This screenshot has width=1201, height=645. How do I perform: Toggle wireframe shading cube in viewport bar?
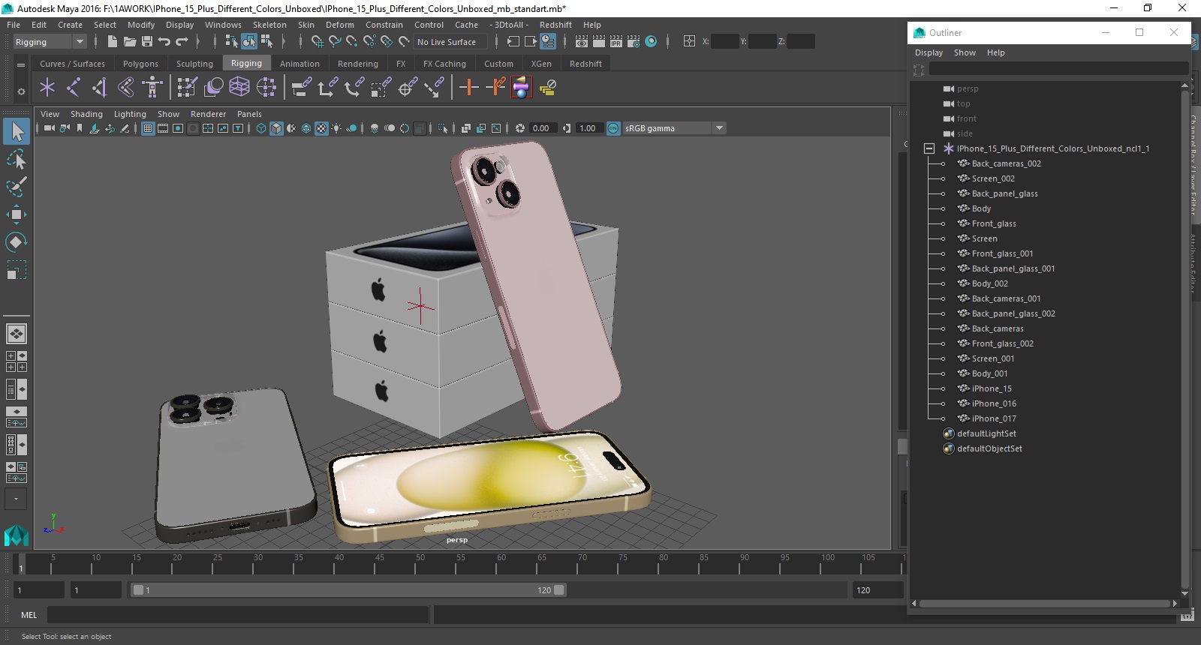tap(261, 128)
